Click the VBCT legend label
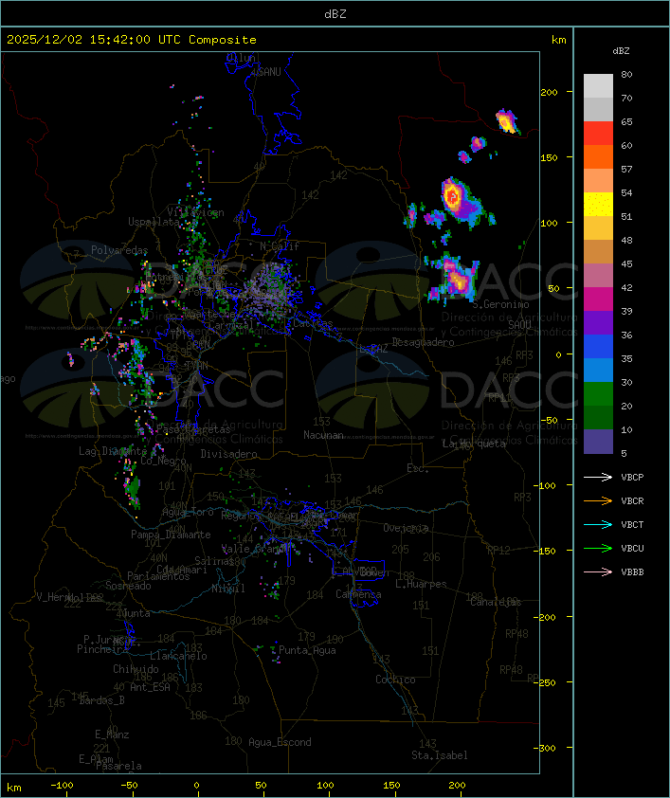This screenshot has height=798, width=670. (x=632, y=524)
